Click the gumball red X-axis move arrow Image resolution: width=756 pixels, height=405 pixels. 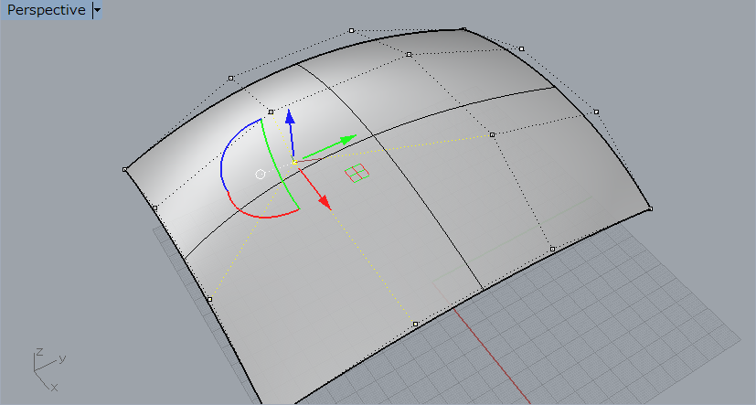pyautogui.click(x=324, y=202)
